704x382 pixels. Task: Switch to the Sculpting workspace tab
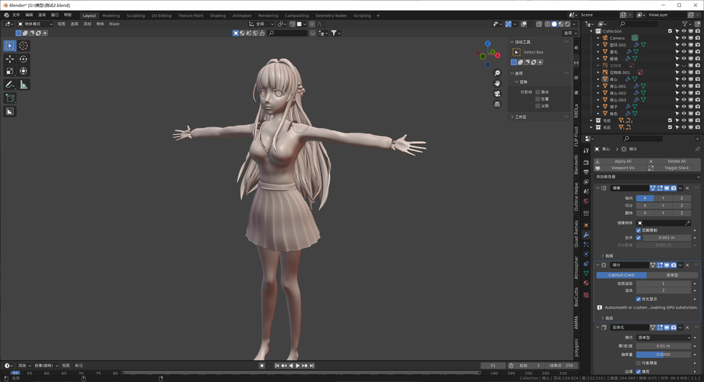(x=136, y=16)
